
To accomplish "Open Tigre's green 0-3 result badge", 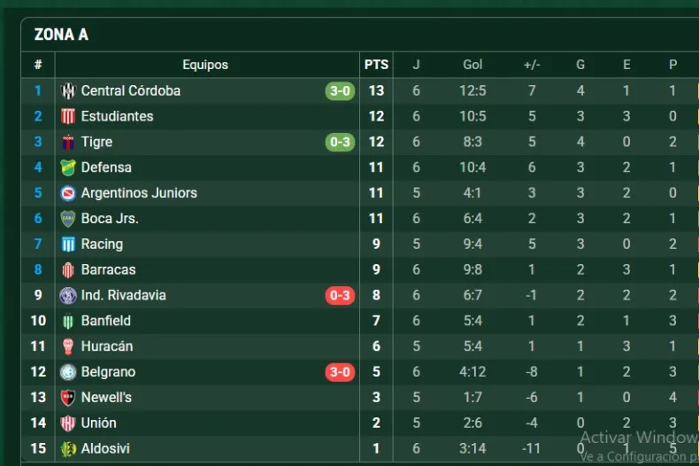I will click(340, 142).
